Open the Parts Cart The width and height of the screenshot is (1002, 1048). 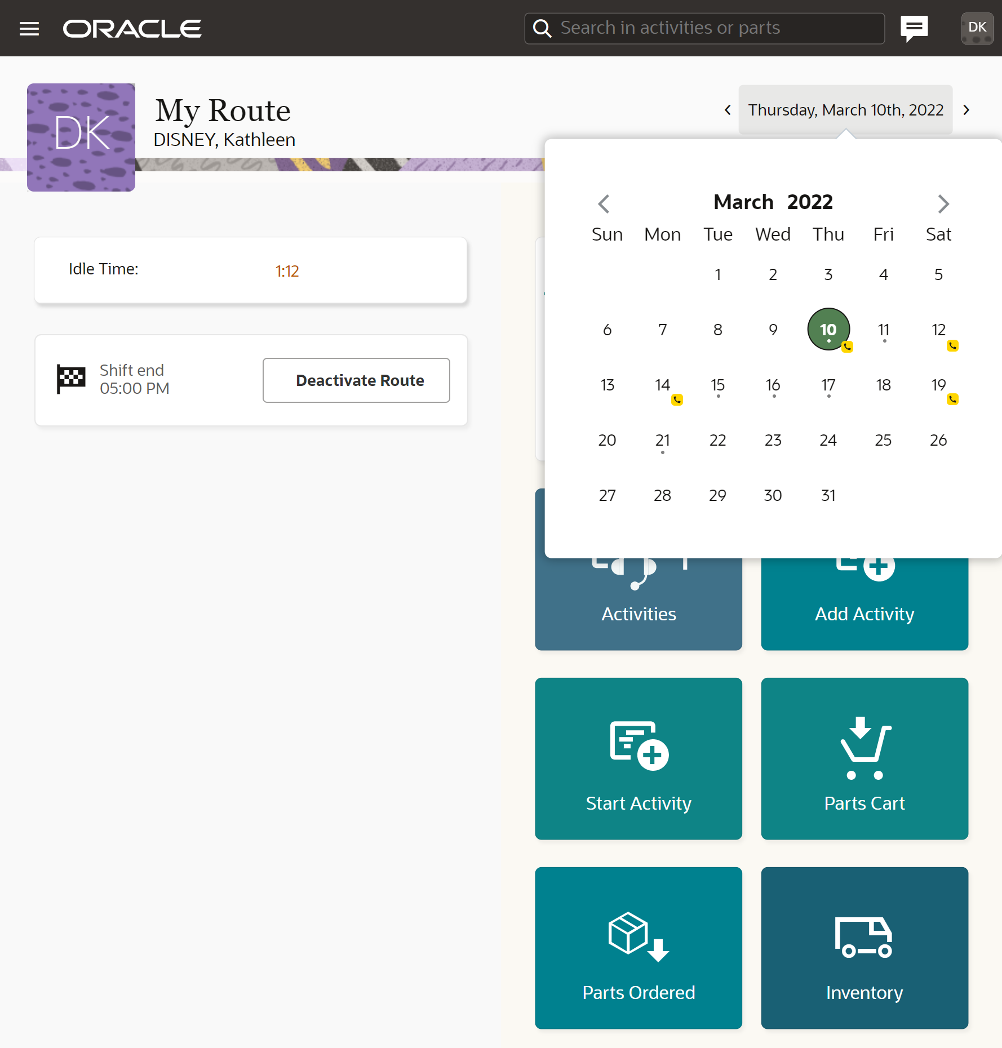tap(864, 759)
